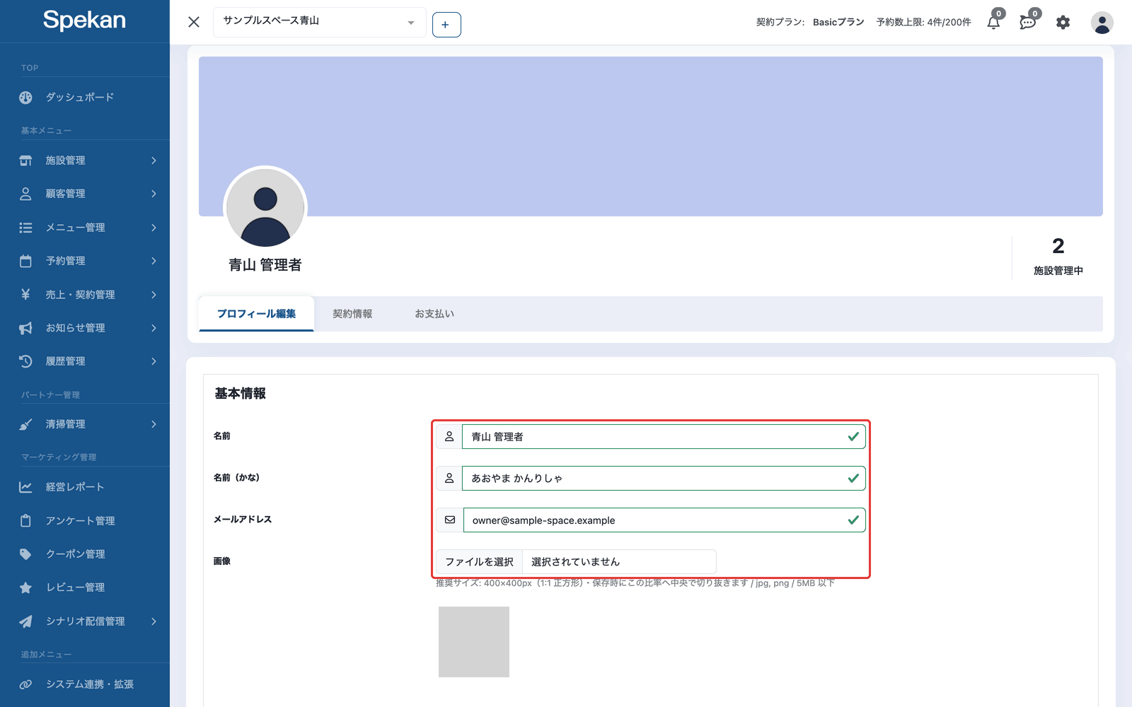Click the plus button to add a facility
The width and height of the screenshot is (1132, 707).
coord(446,25)
